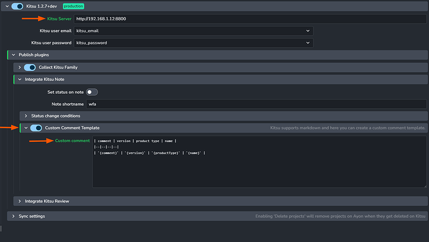429x242 pixels.
Task: Collapse the Publish plugins section
Action: (14, 55)
